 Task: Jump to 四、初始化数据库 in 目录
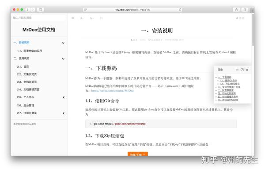click(227, 93)
